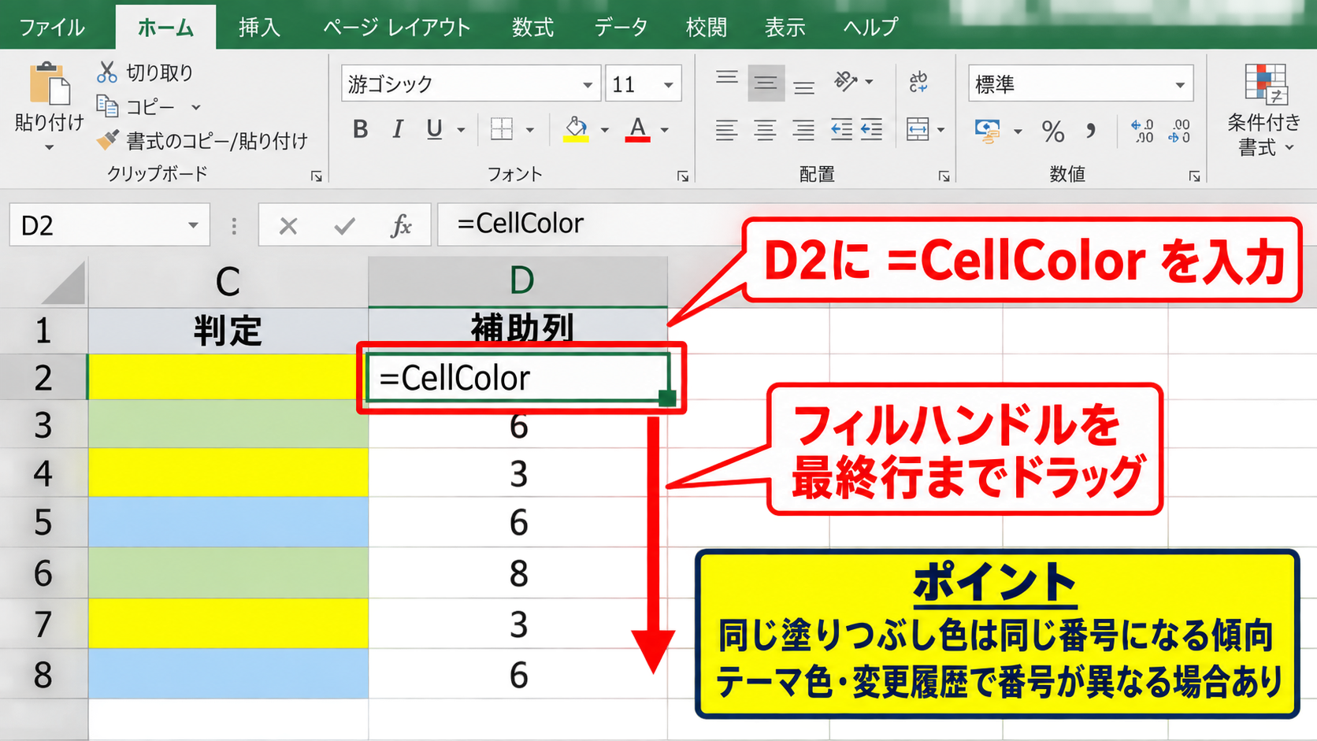Switch to the 挿入 tab
The width and height of the screenshot is (1317, 741).
pos(259,28)
